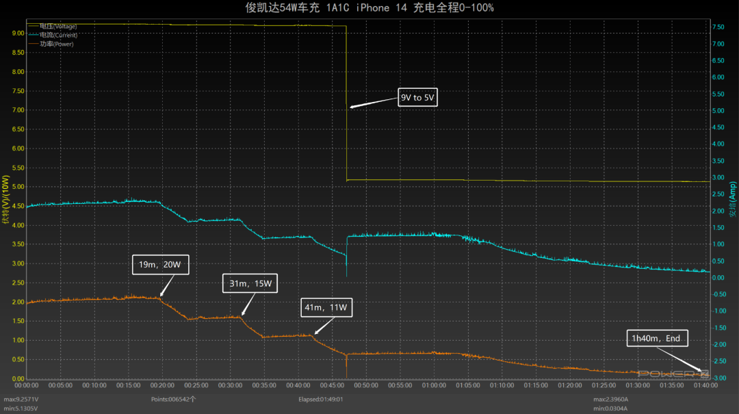This screenshot has width=739, height=414.
Task: Click the 0.00 tick on the voltage axis
Action: tap(18, 378)
